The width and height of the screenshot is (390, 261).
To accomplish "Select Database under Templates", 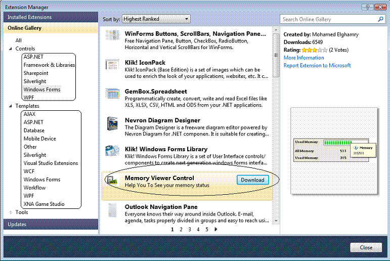I will [34, 130].
